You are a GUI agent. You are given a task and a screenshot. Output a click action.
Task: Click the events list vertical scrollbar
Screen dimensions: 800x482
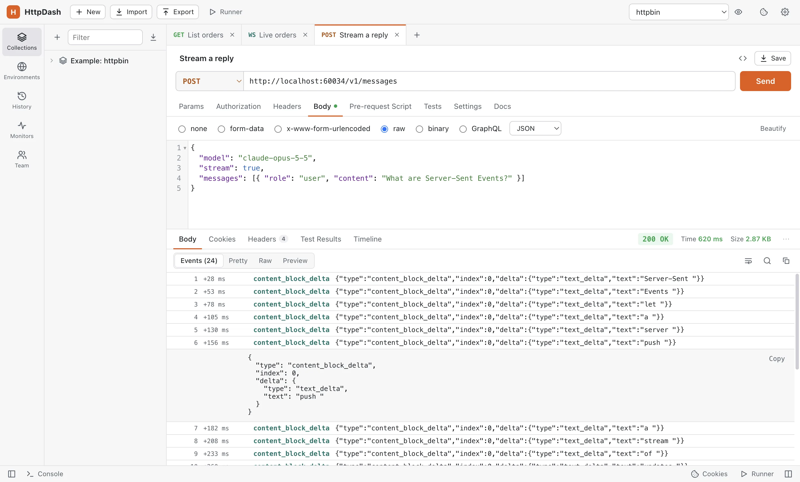click(x=797, y=321)
